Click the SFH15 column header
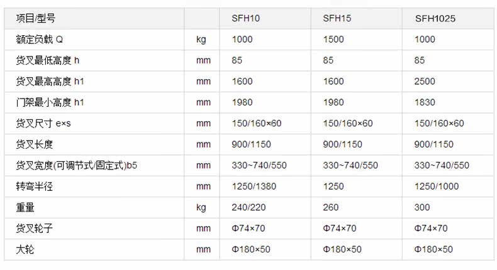 point(337,19)
